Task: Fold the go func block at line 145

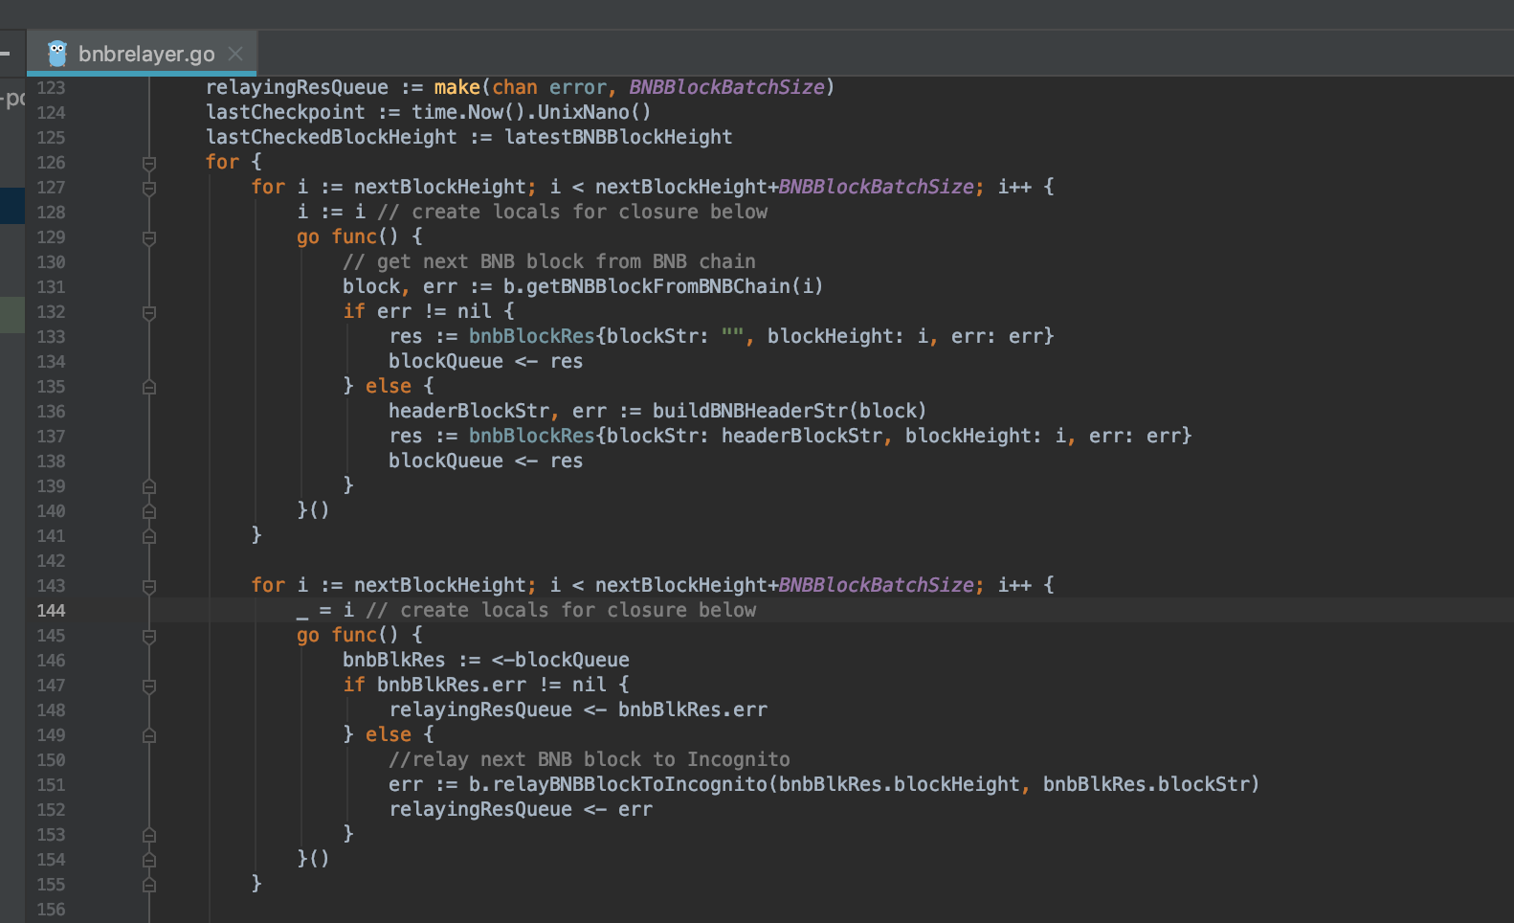Action: [x=149, y=636]
